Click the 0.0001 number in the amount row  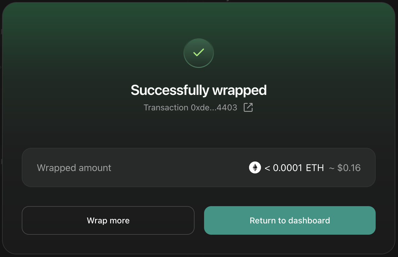[x=287, y=168]
